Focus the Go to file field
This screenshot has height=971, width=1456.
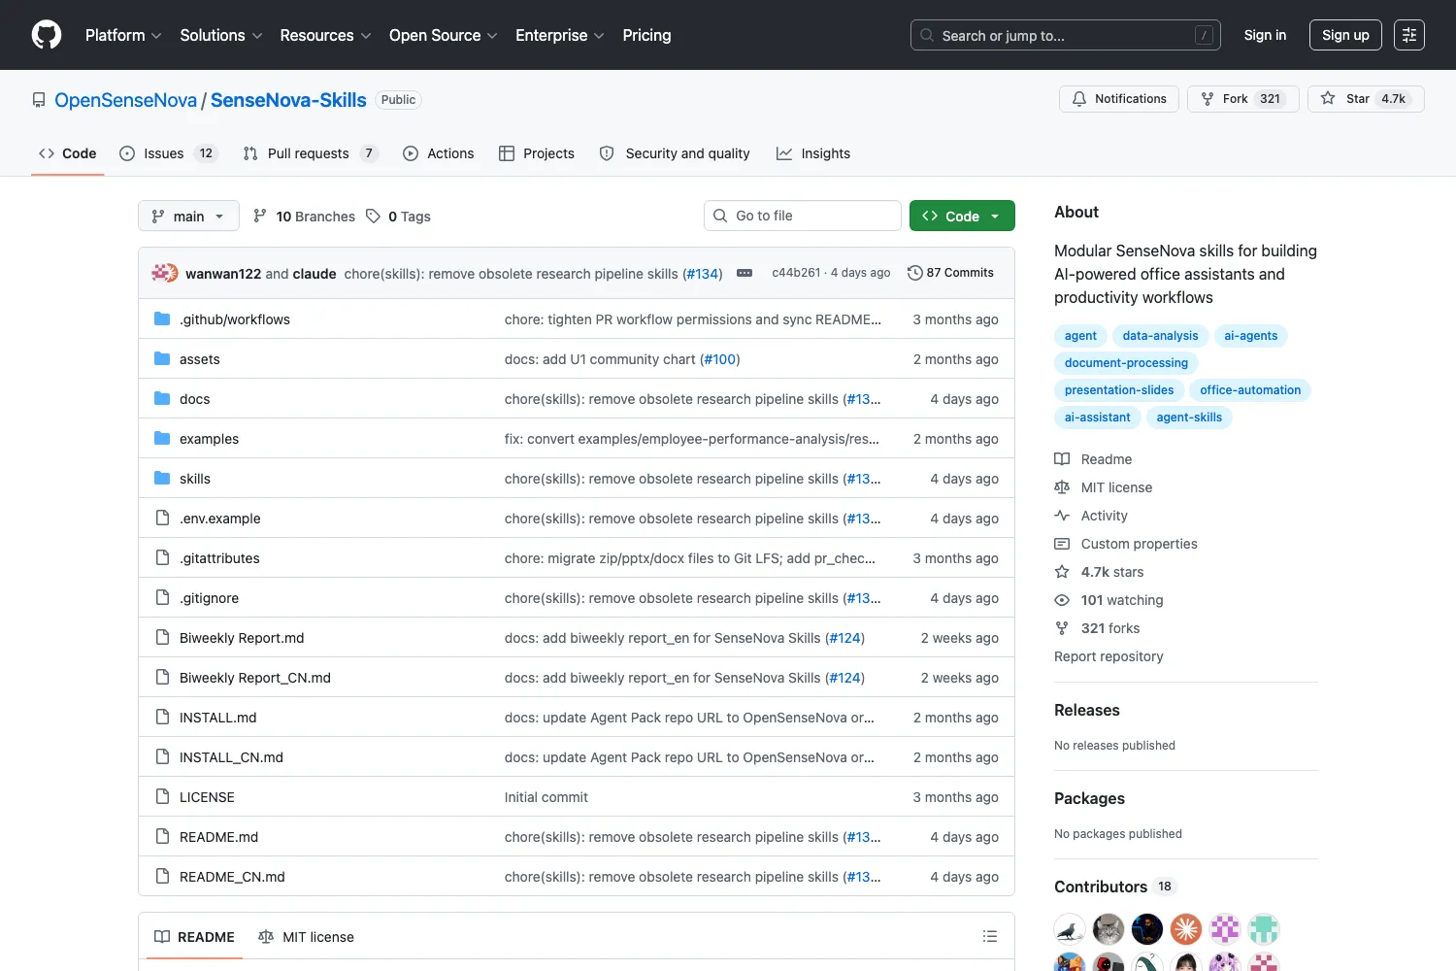(802, 216)
